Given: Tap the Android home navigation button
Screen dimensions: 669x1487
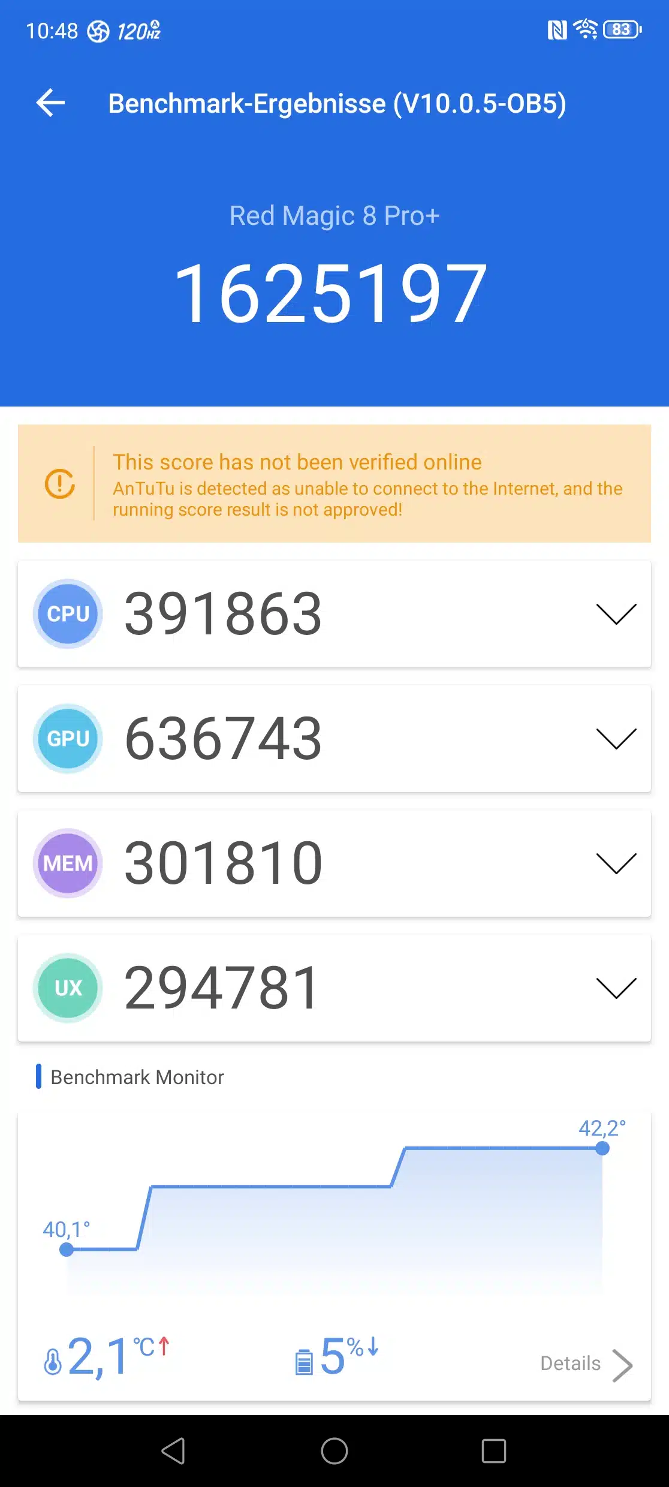Looking at the screenshot, I should [x=334, y=1451].
